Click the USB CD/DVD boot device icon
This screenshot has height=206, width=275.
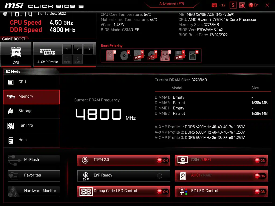coord(152,56)
